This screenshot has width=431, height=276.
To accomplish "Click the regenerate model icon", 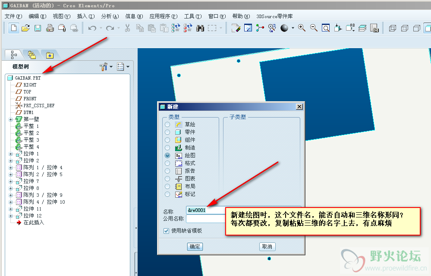I will pyautogui.click(x=176, y=28).
